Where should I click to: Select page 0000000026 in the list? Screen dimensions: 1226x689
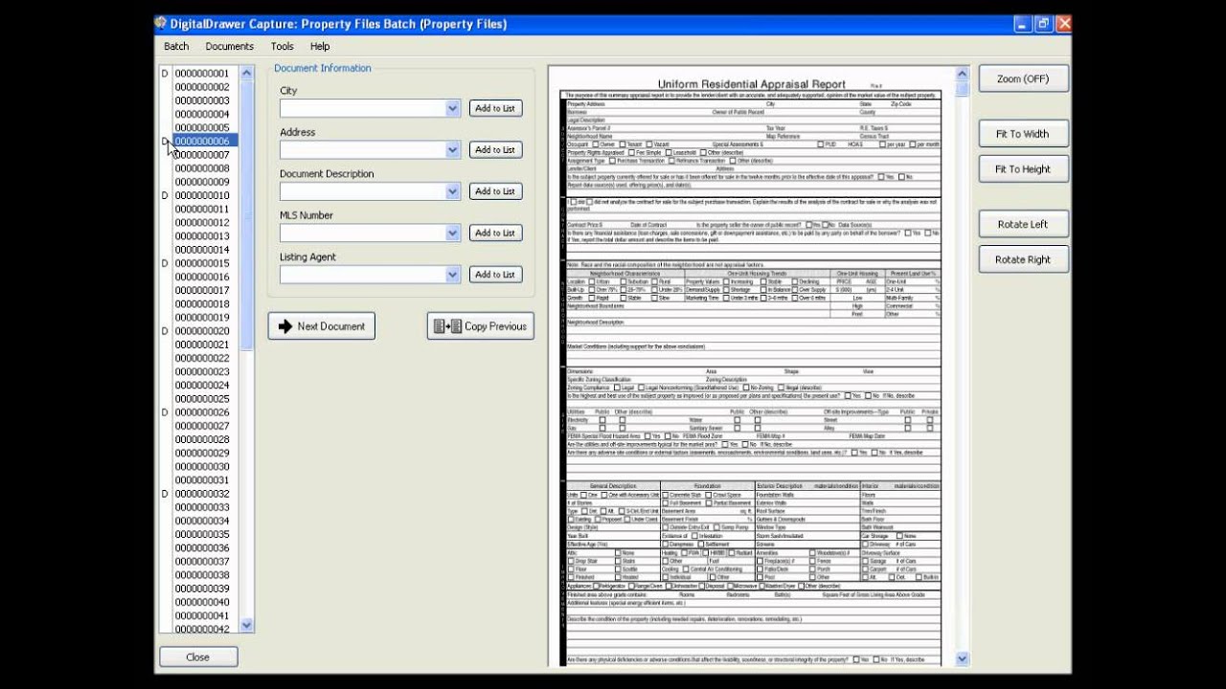202,412
